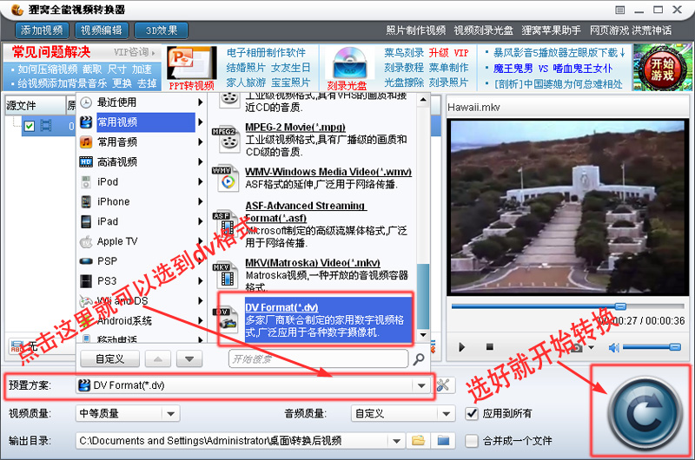Screen dimensions: 695x460
Task: Open 狸窝苹果助手 link
Action: [x=551, y=30]
